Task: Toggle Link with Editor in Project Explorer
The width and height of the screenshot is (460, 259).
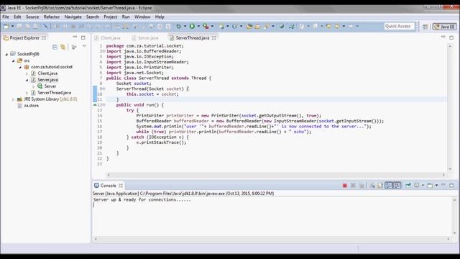Action: [63, 47]
